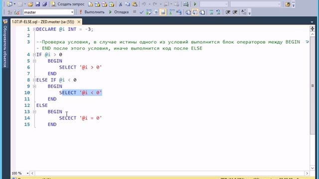Click the Создать запрос button
Viewport: 319px width, 179px height.
click(x=68, y=4)
